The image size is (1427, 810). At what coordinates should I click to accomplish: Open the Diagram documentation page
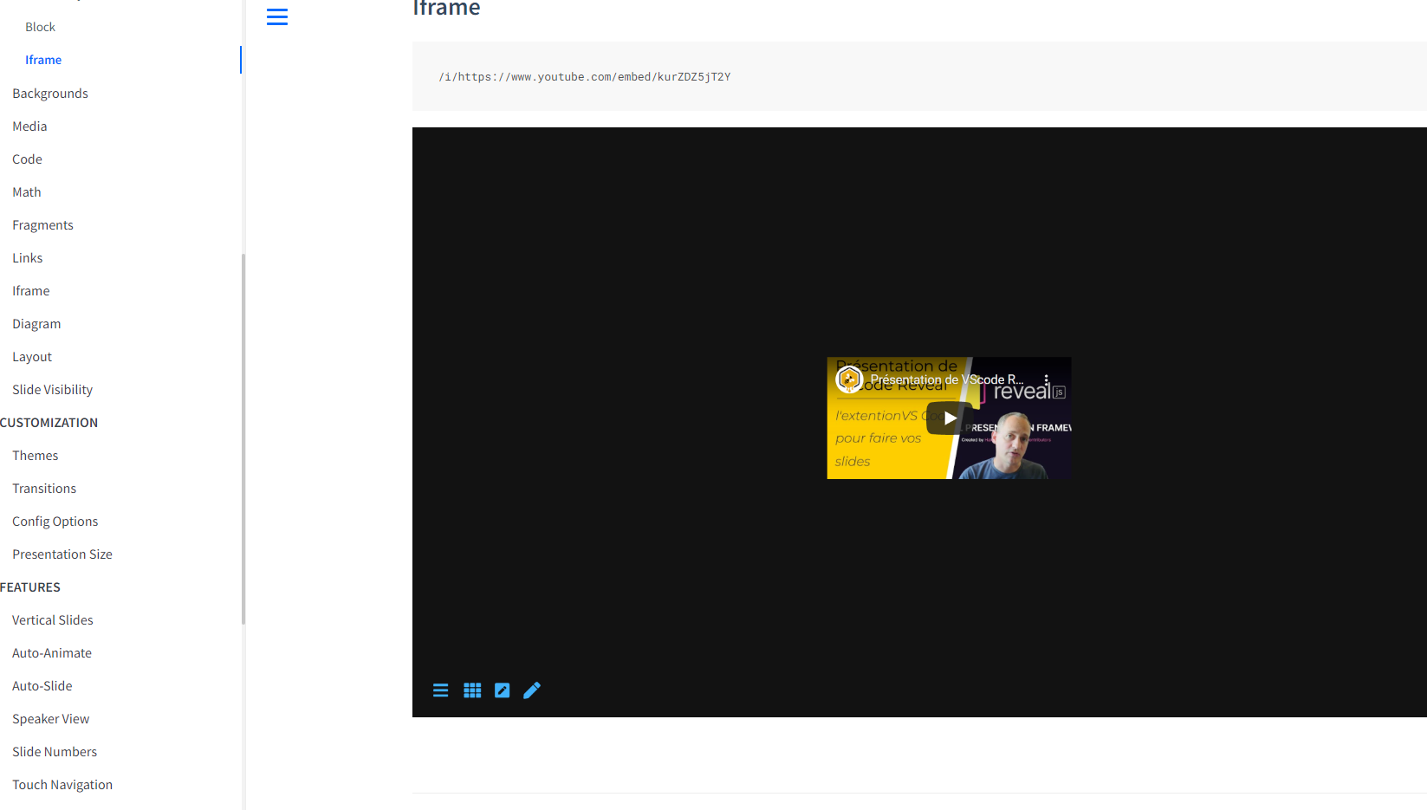[x=36, y=323]
